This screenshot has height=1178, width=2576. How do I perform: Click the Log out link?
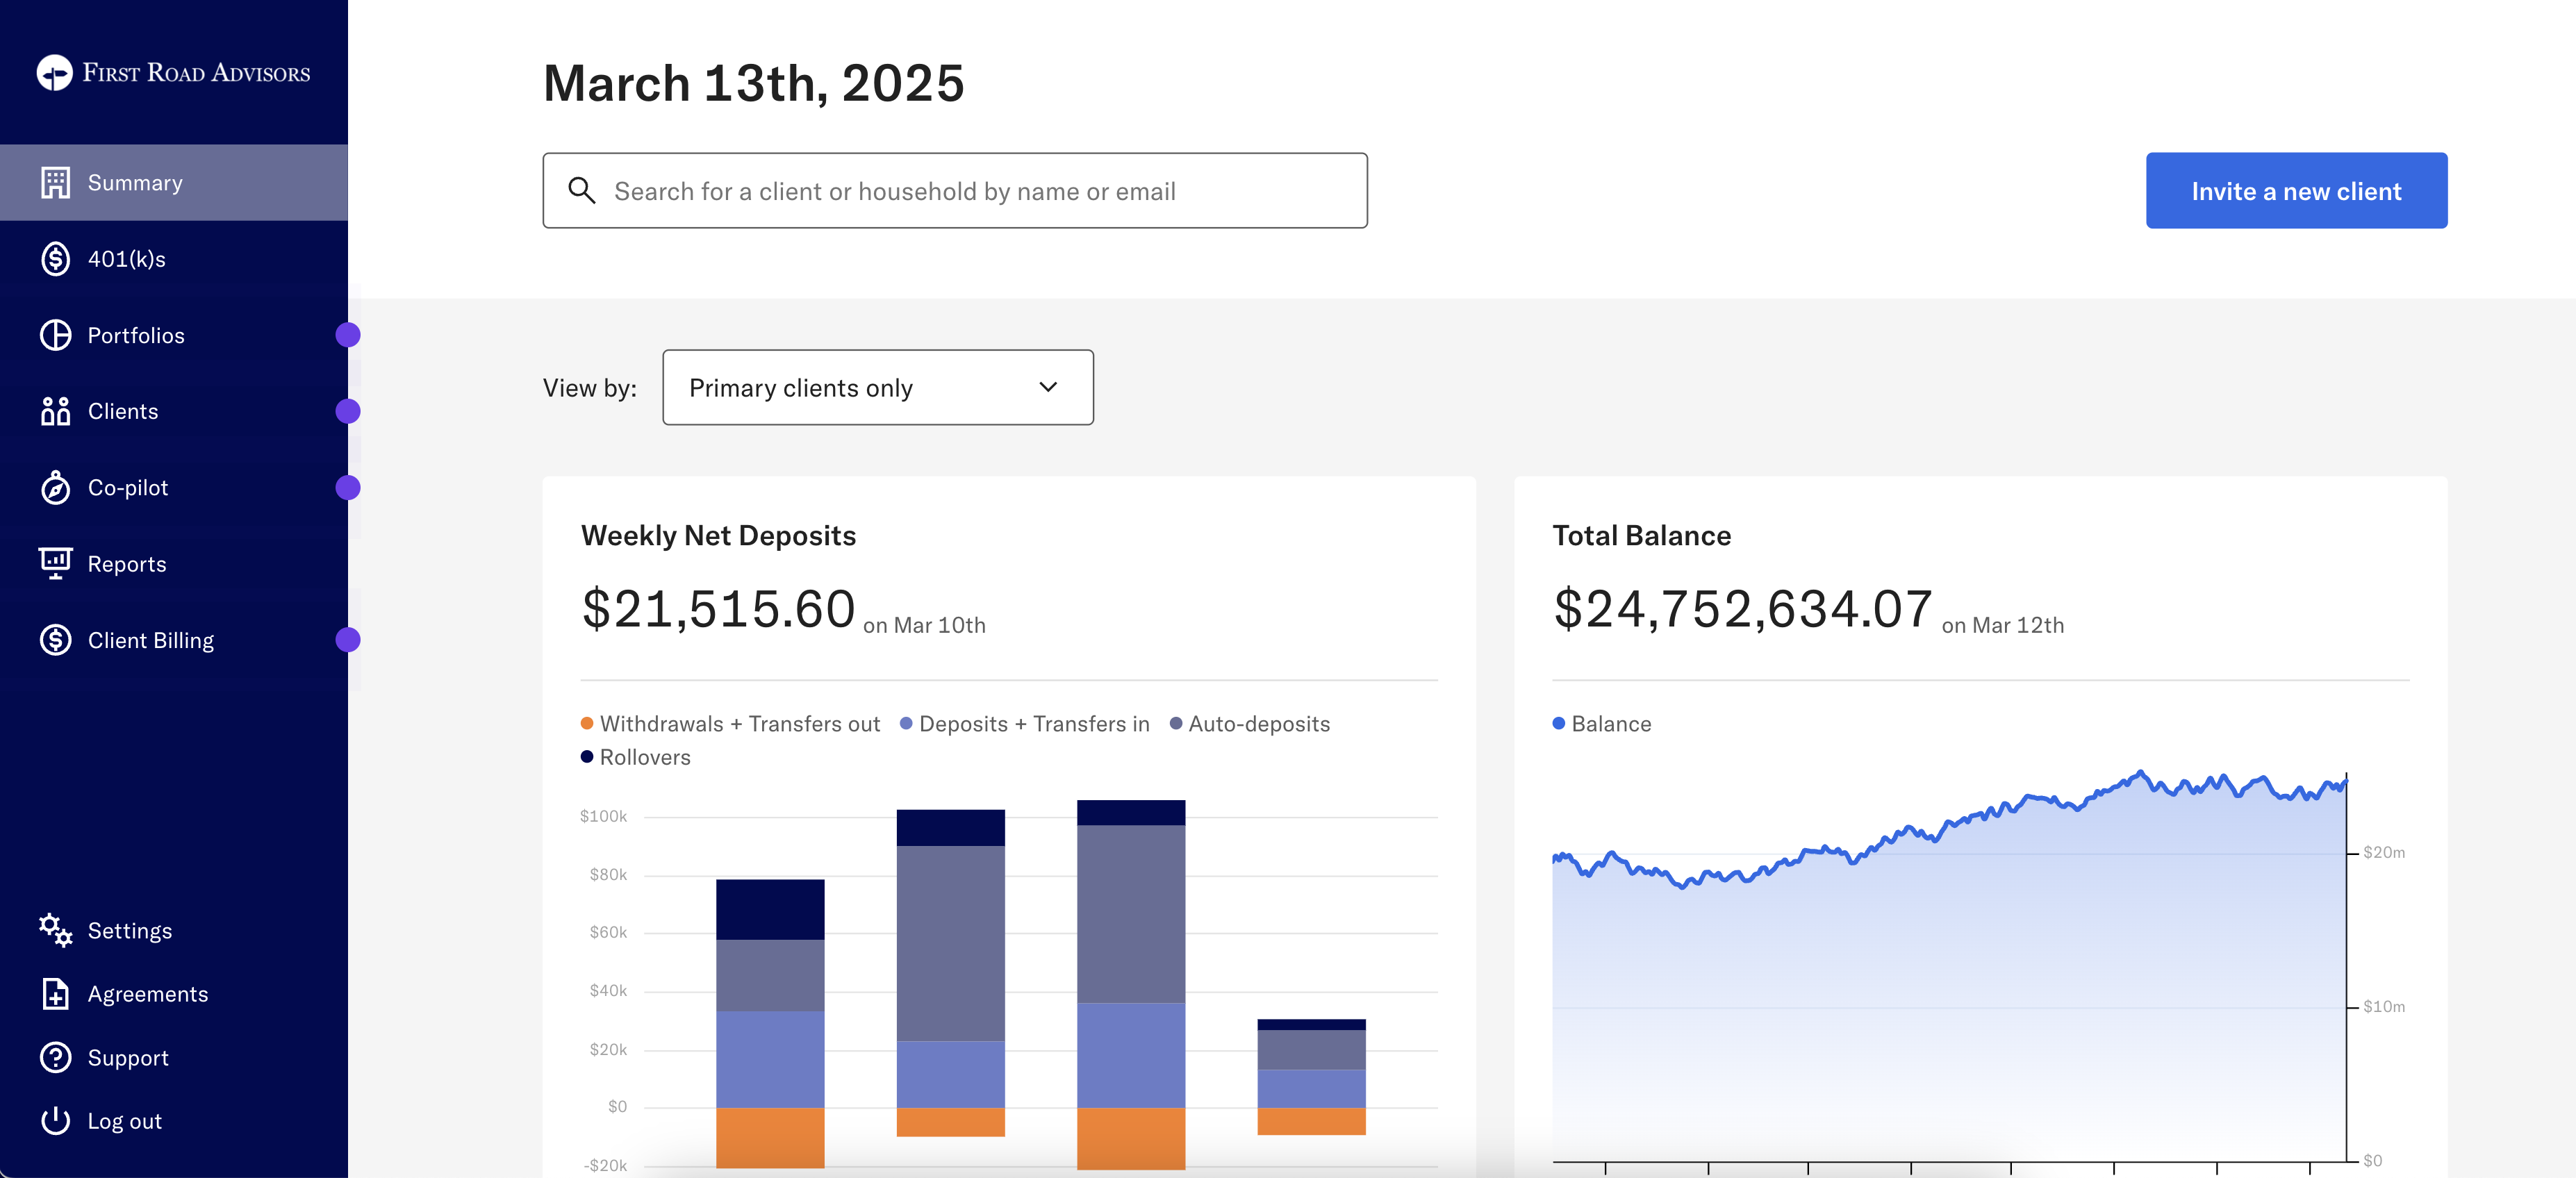(124, 1121)
